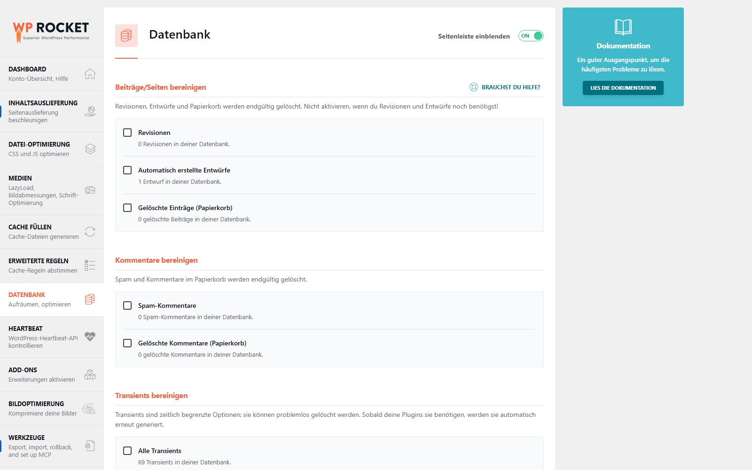The height and width of the screenshot is (470, 752).
Task: Click the Werkzeuge settings file icon
Action: click(x=90, y=446)
